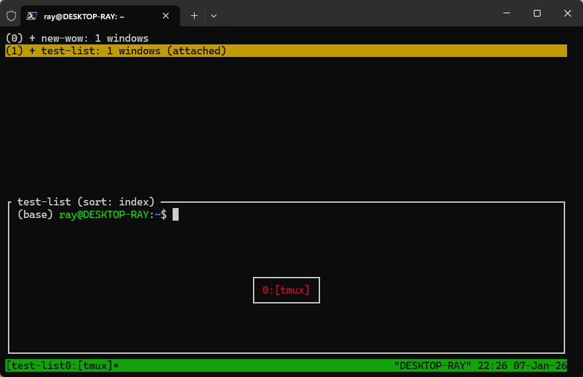Close the ray@DESKTOP-RAY tab

(x=165, y=15)
